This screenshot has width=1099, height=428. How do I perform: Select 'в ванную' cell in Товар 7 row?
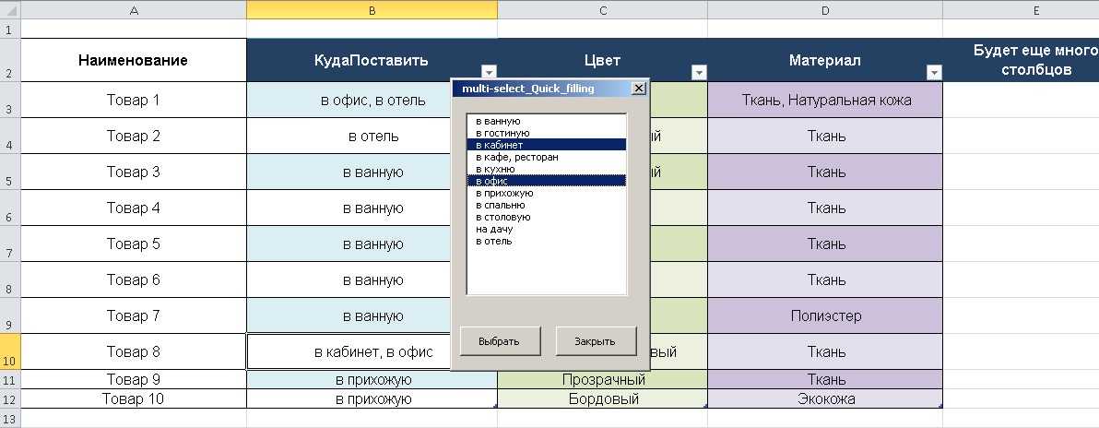pyautogui.click(x=372, y=315)
